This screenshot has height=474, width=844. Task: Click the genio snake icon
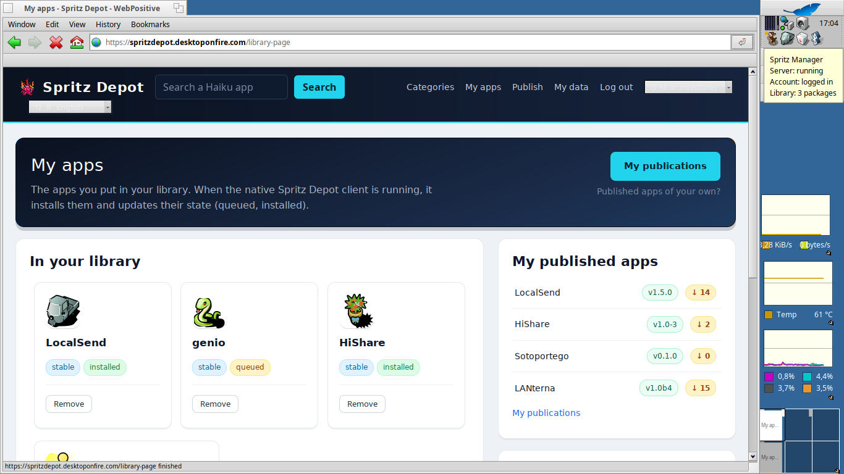[x=209, y=312]
